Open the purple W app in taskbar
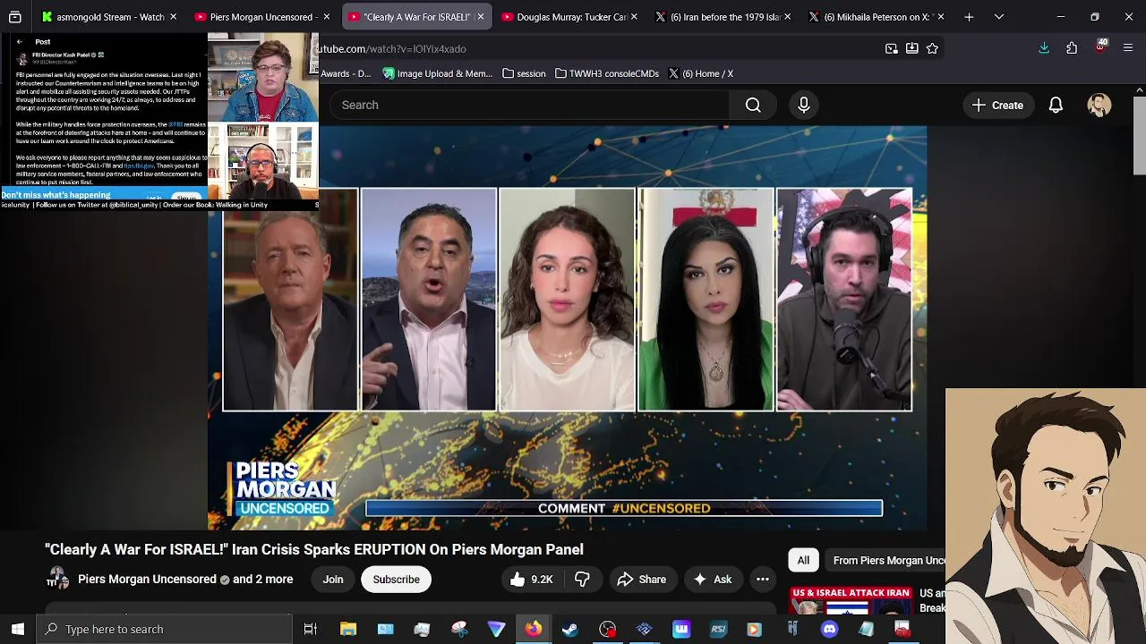Viewport: 1146px width, 644px height. pyautogui.click(x=681, y=629)
